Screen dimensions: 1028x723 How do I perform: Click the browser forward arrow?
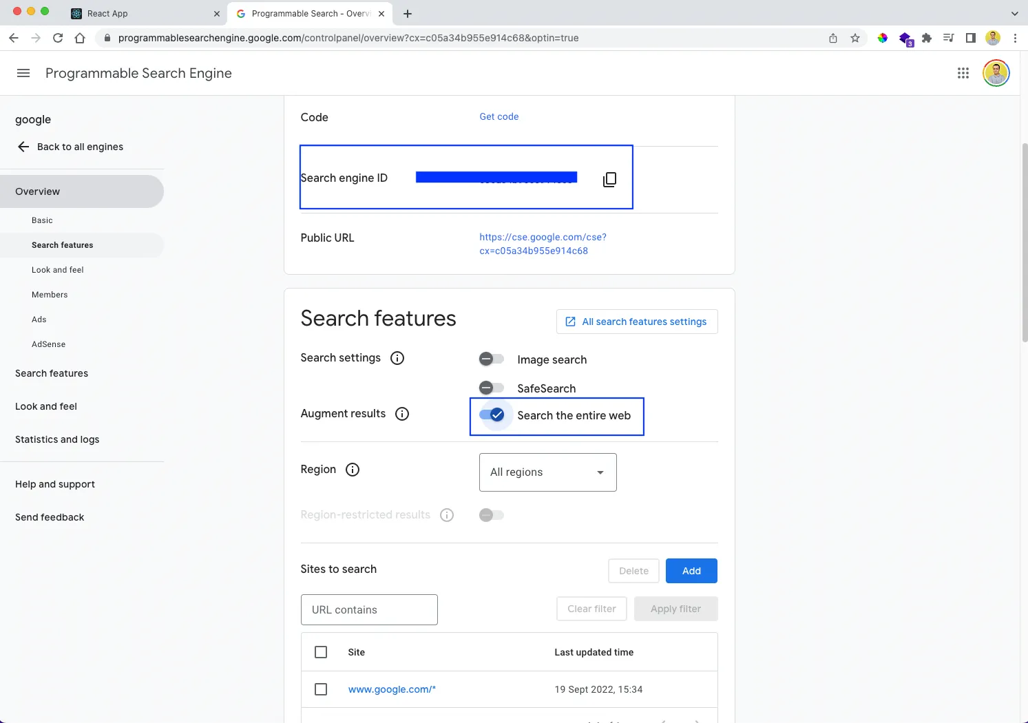[36, 38]
